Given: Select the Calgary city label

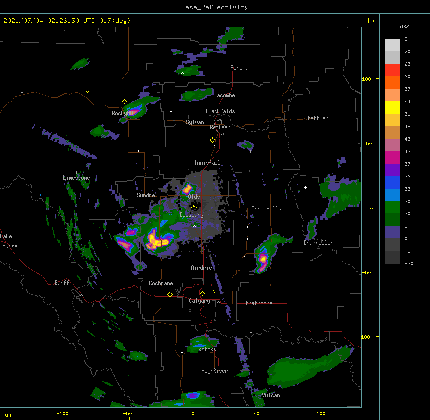Looking at the screenshot, I should click(200, 301).
